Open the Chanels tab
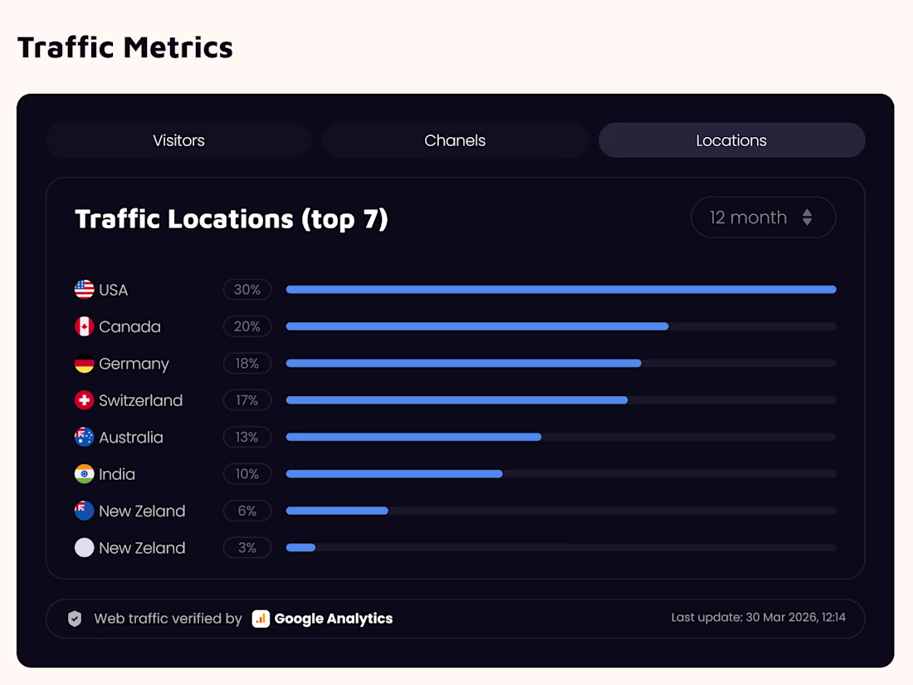The image size is (913, 685). [x=455, y=140]
